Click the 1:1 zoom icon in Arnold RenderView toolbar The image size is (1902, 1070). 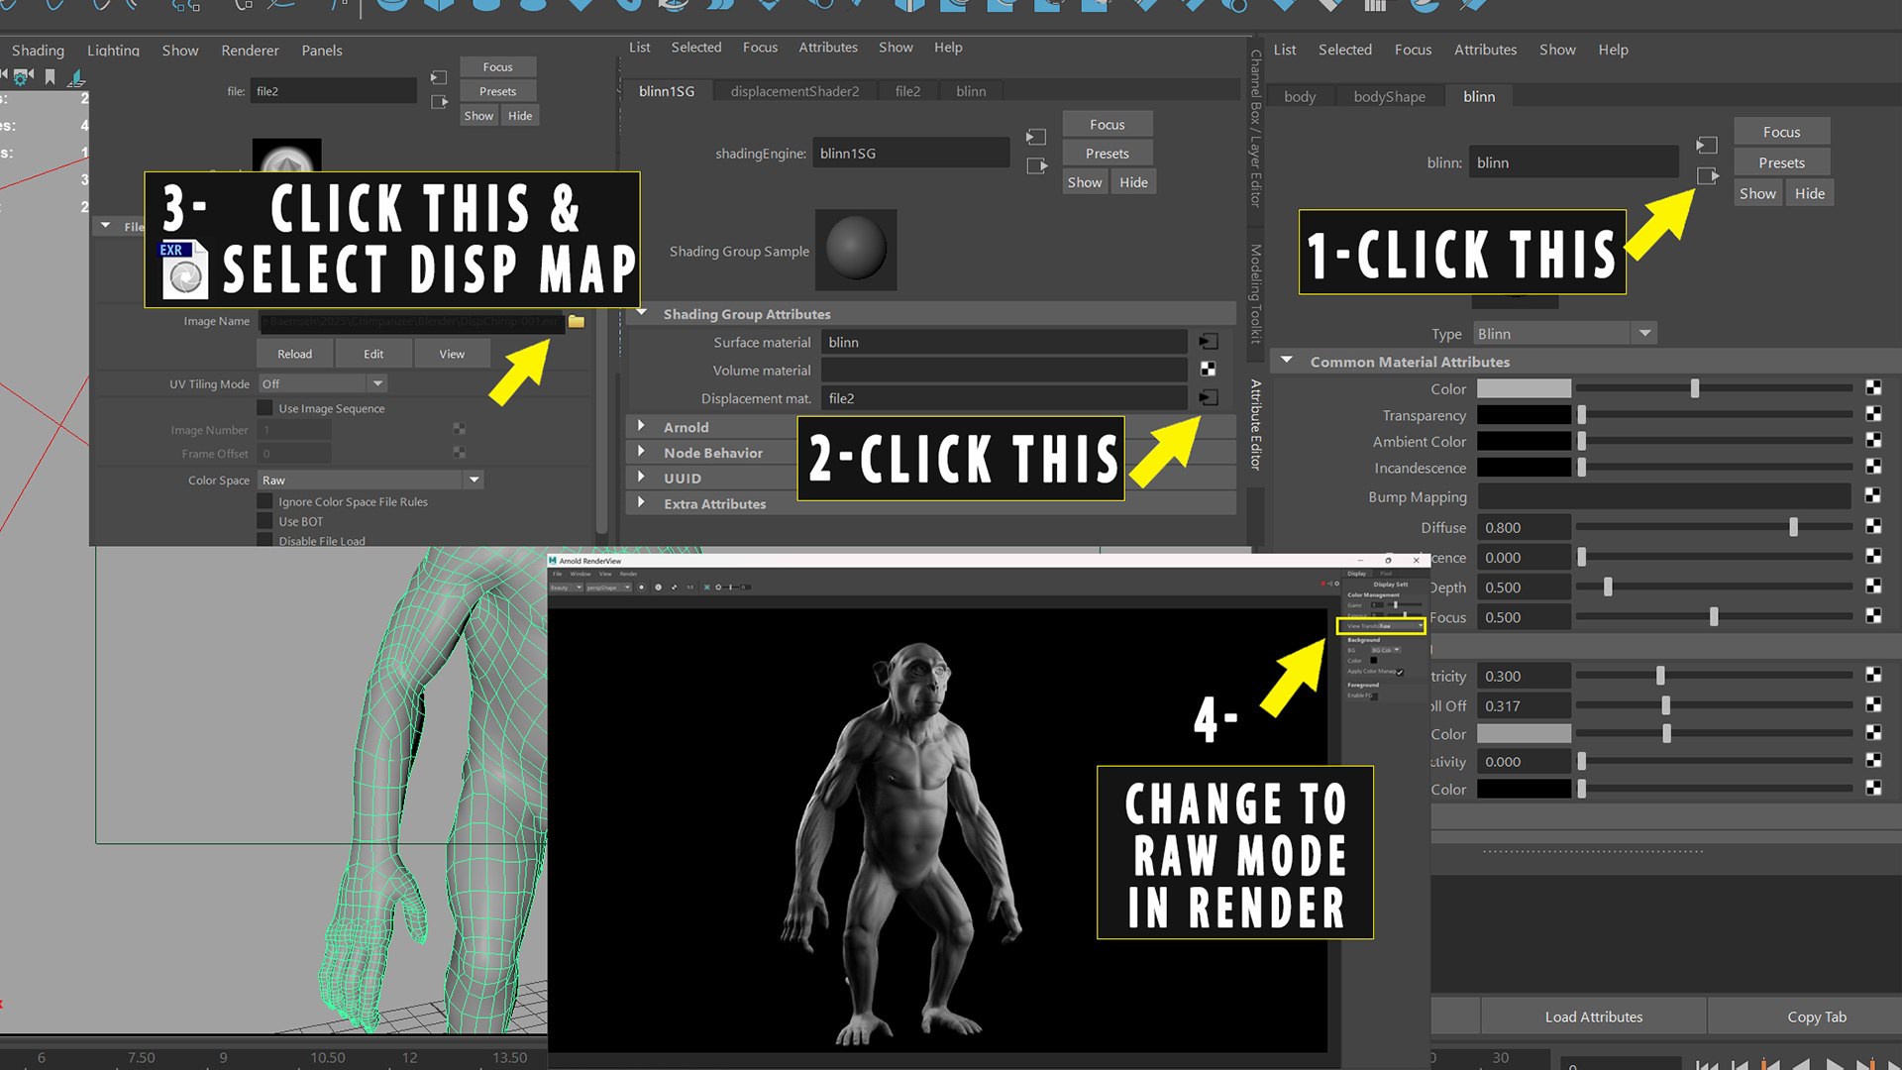[690, 588]
